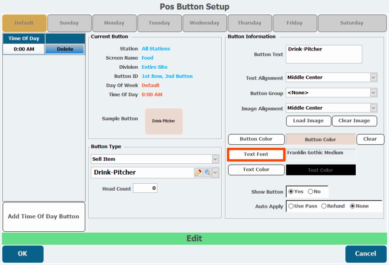The height and width of the screenshot is (265, 389).
Task: Open the Text Alignment dropdown
Action: coord(373,77)
